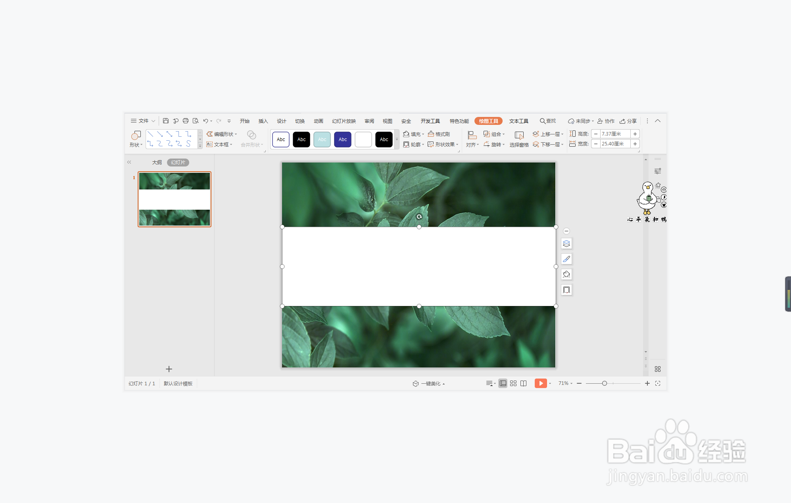Screen dimensions: 791x503
Task: Expand the Rotate (旋转) dropdown
Action: pos(503,145)
